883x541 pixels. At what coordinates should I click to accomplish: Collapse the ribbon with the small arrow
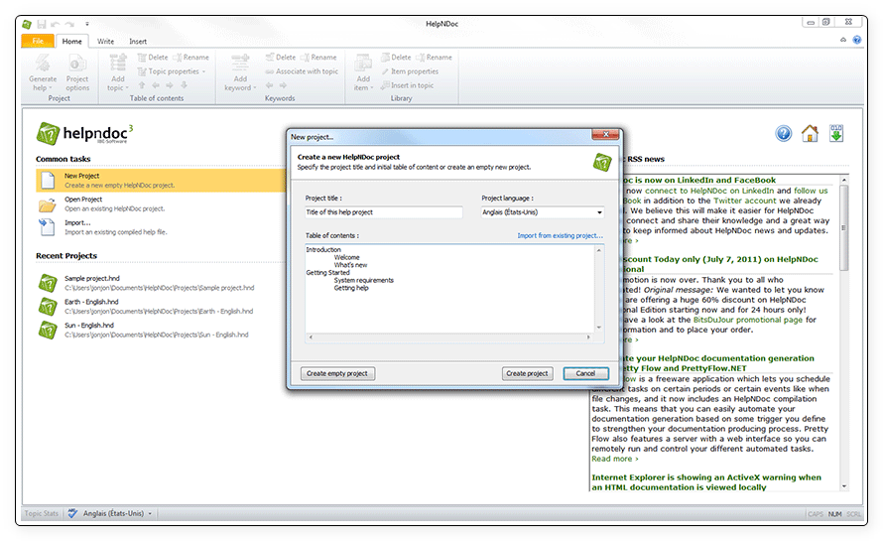click(843, 40)
